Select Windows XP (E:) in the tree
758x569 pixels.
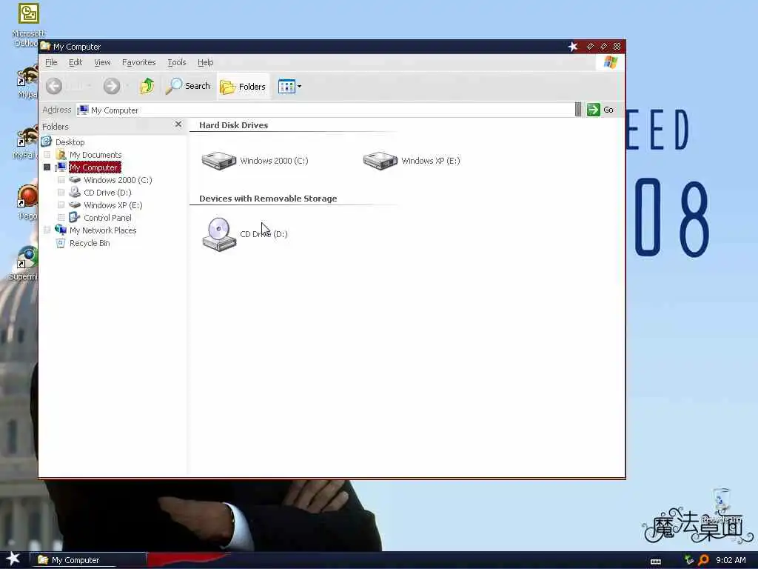click(x=113, y=205)
